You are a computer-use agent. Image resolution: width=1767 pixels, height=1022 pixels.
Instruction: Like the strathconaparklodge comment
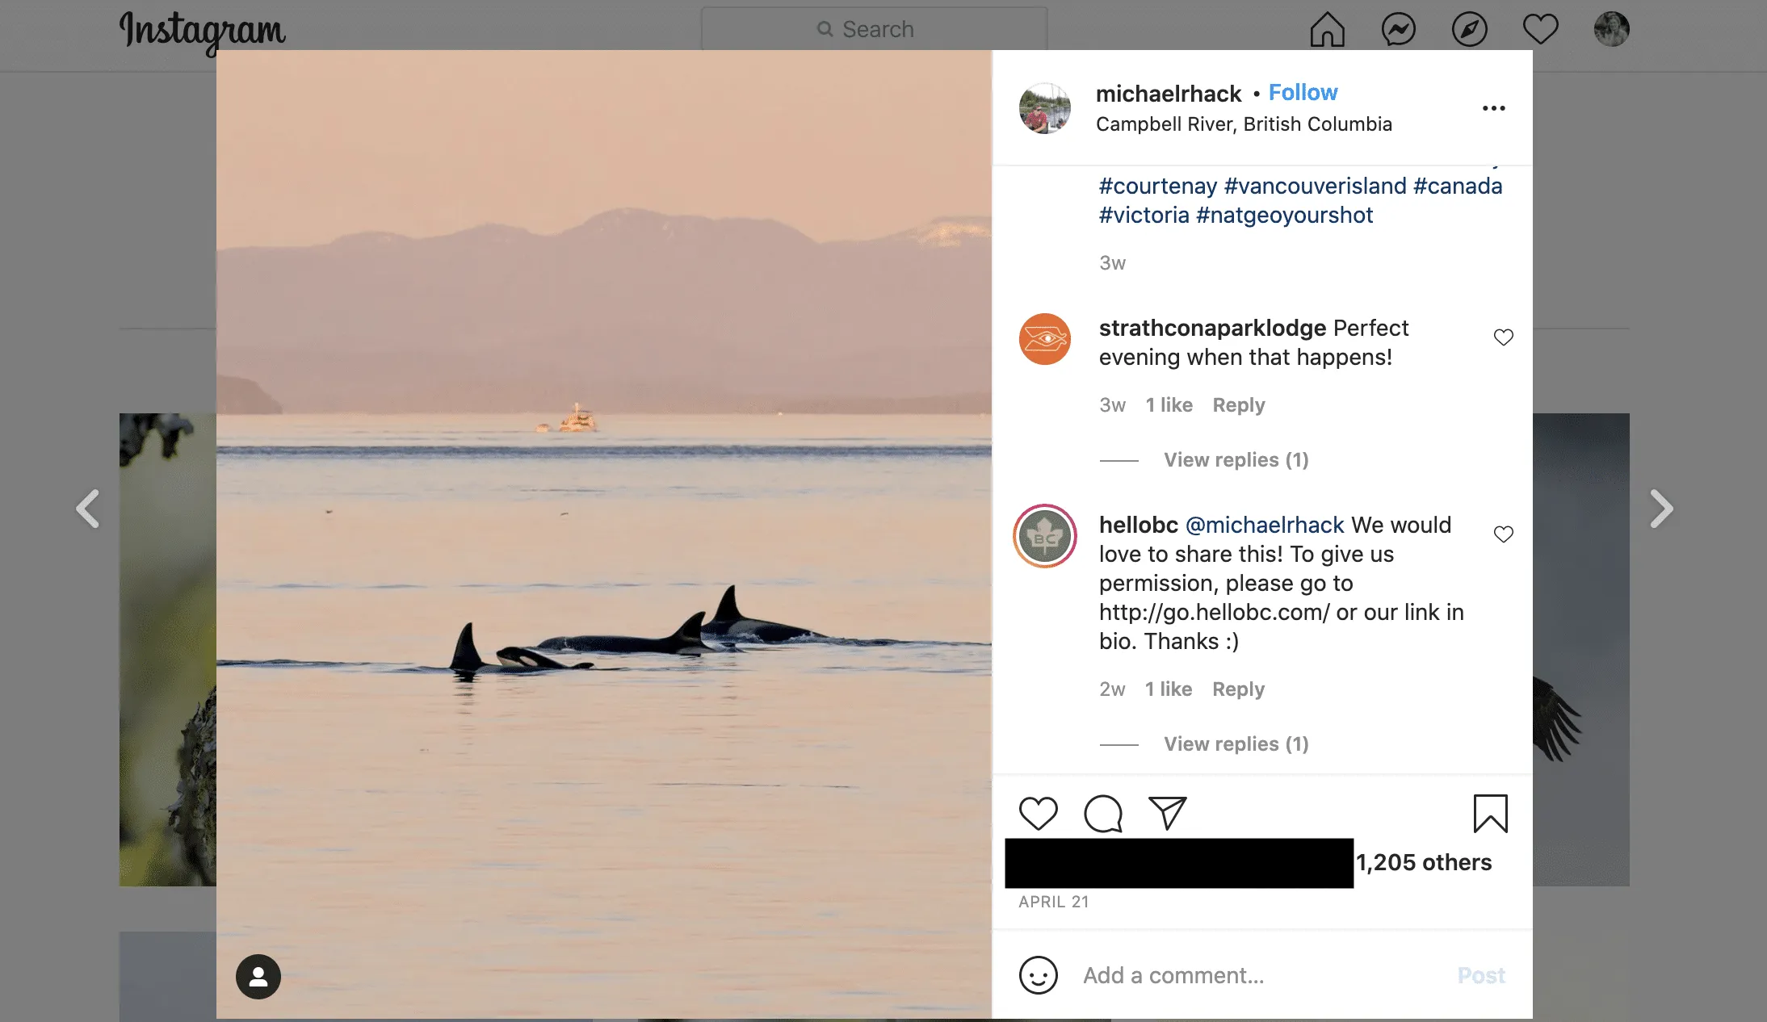[1503, 337]
